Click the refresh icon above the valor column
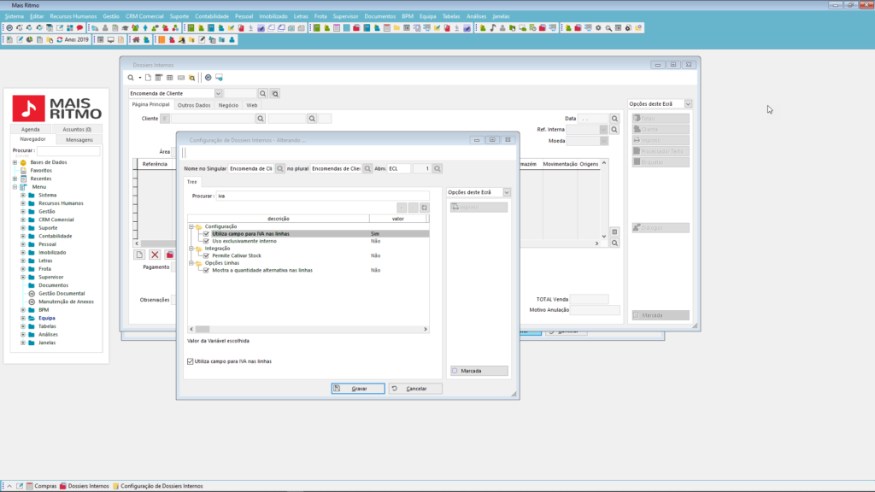 [423, 208]
